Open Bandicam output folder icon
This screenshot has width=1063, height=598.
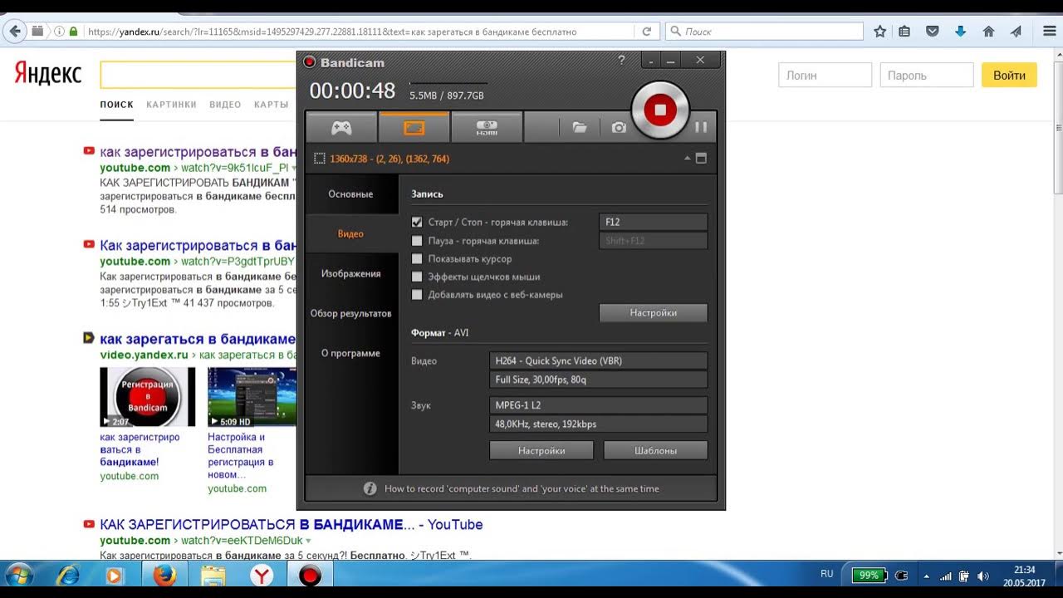click(580, 127)
